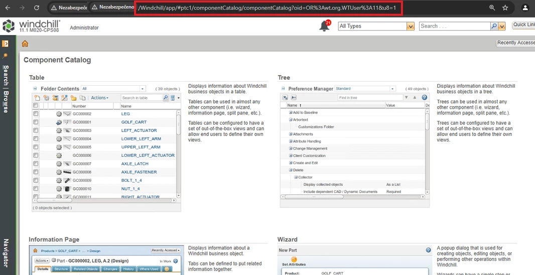Click the expand-all icon in Preference Manager toolbar
This screenshot has height=275, width=535.
(x=285, y=98)
